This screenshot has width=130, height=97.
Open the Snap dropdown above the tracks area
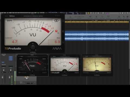tap(96, 20)
